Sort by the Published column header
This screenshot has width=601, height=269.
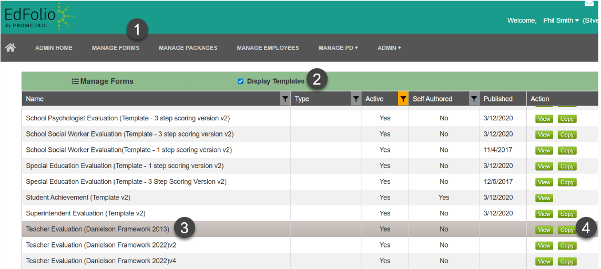pyautogui.click(x=498, y=99)
